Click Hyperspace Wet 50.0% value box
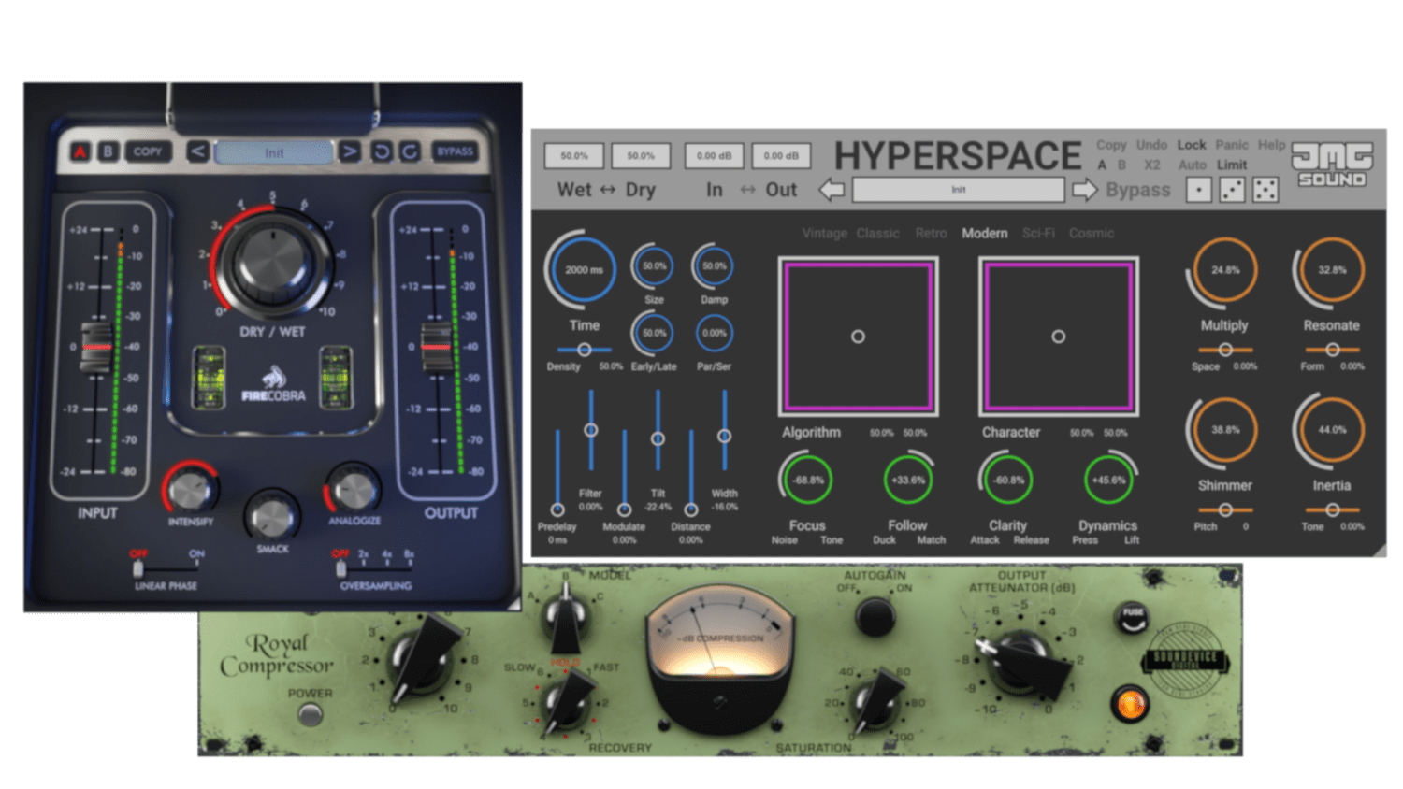 574,155
